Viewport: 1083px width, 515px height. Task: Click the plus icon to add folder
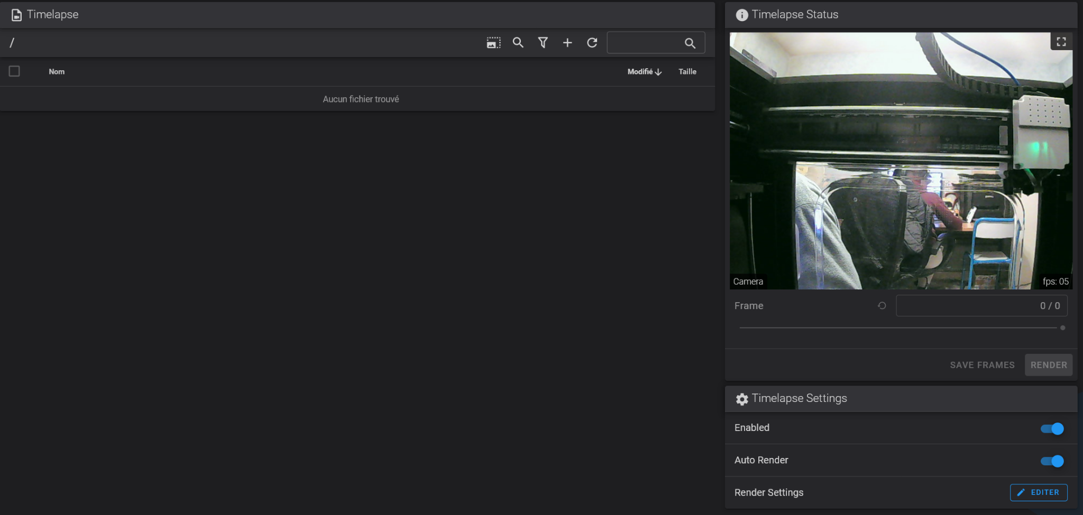coord(567,43)
